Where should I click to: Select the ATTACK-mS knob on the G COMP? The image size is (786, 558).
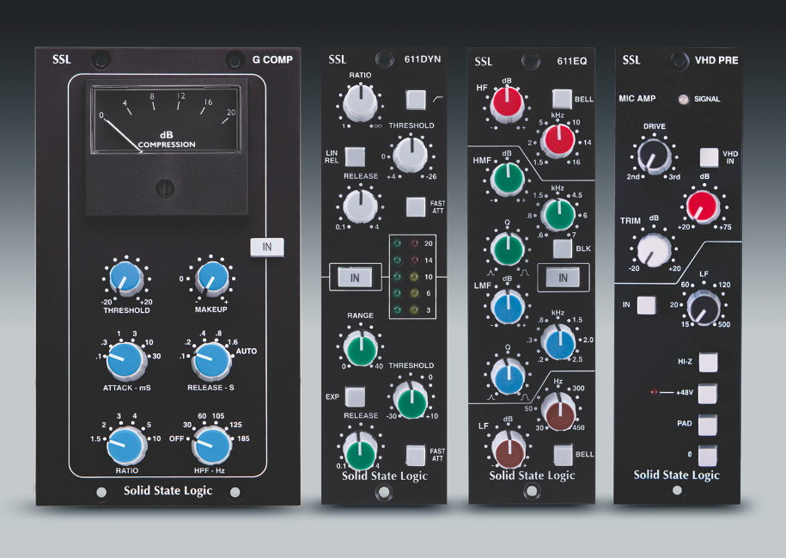coord(125,360)
